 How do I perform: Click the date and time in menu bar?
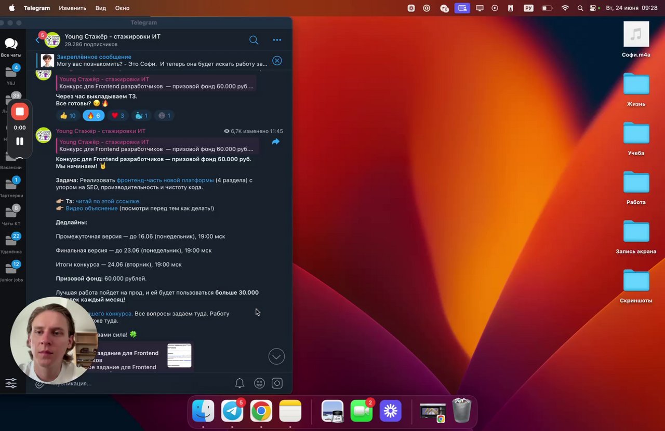point(632,8)
